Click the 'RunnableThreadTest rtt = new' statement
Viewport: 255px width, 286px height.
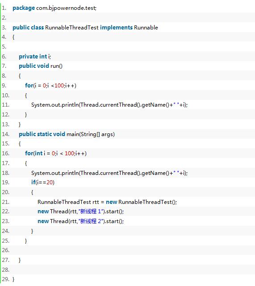click(x=107, y=202)
